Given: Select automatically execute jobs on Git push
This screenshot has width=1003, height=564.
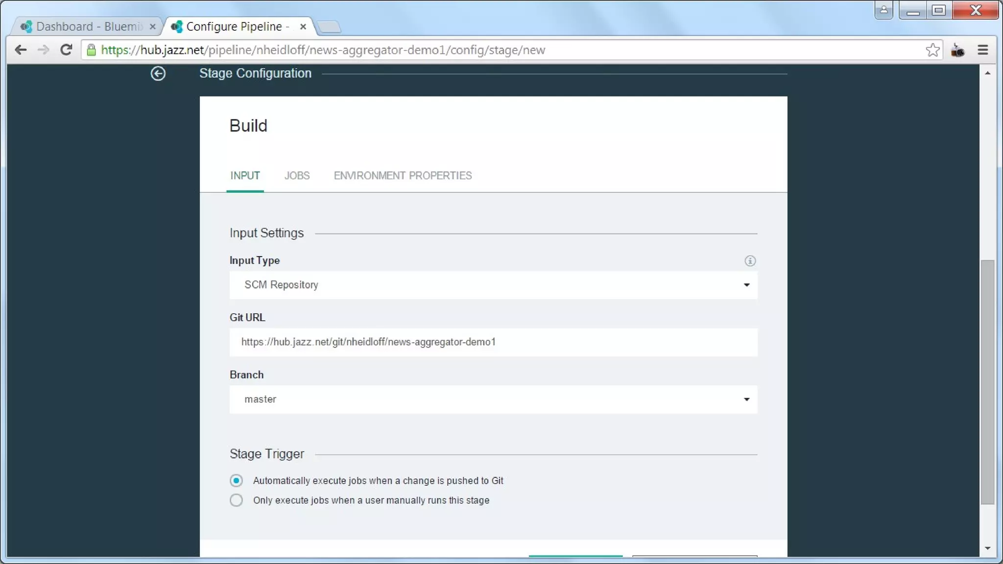Looking at the screenshot, I should [236, 481].
